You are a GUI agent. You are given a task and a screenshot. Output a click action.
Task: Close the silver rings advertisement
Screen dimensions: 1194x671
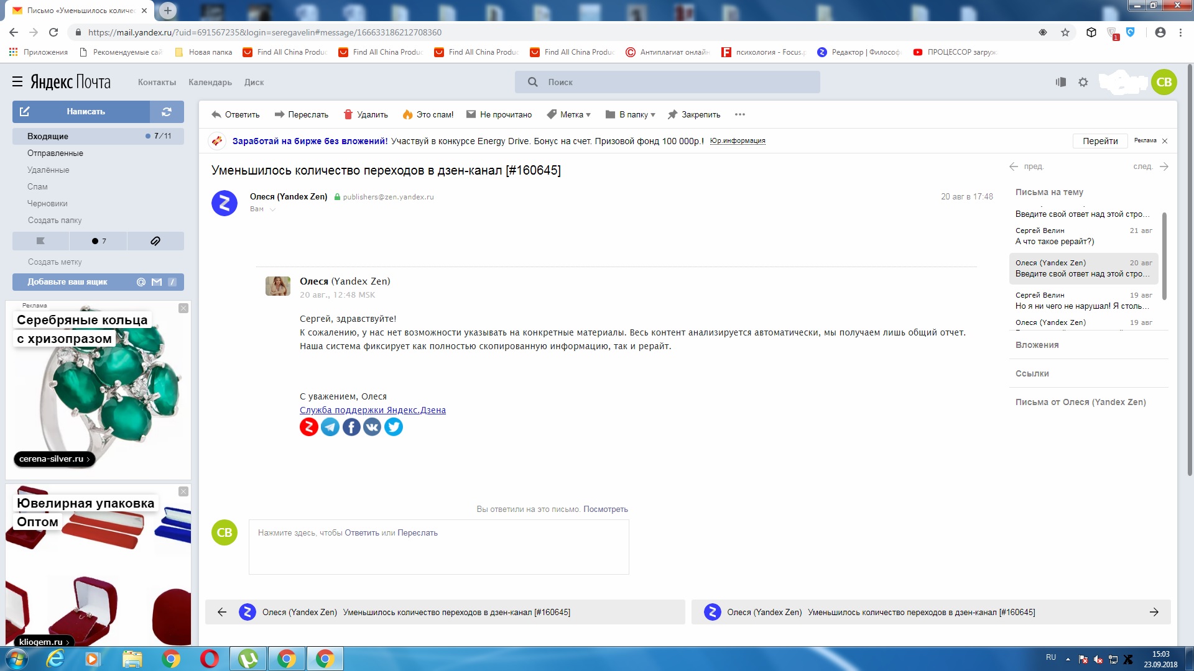(183, 308)
